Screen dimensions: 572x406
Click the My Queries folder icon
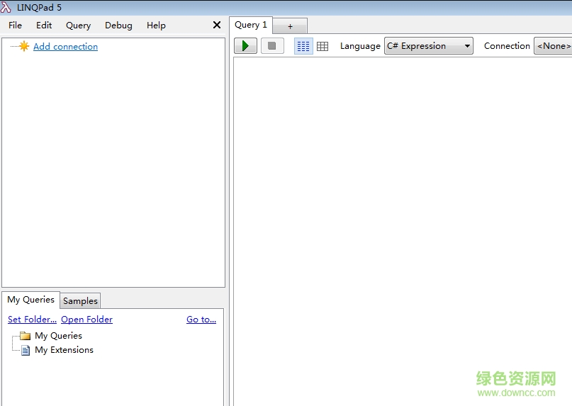[x=26, y=336]
